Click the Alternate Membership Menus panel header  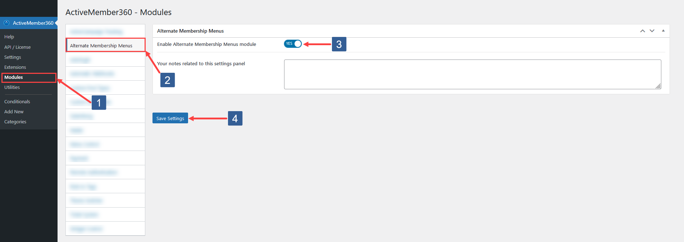pyautogui.click(x=190, y=31)
